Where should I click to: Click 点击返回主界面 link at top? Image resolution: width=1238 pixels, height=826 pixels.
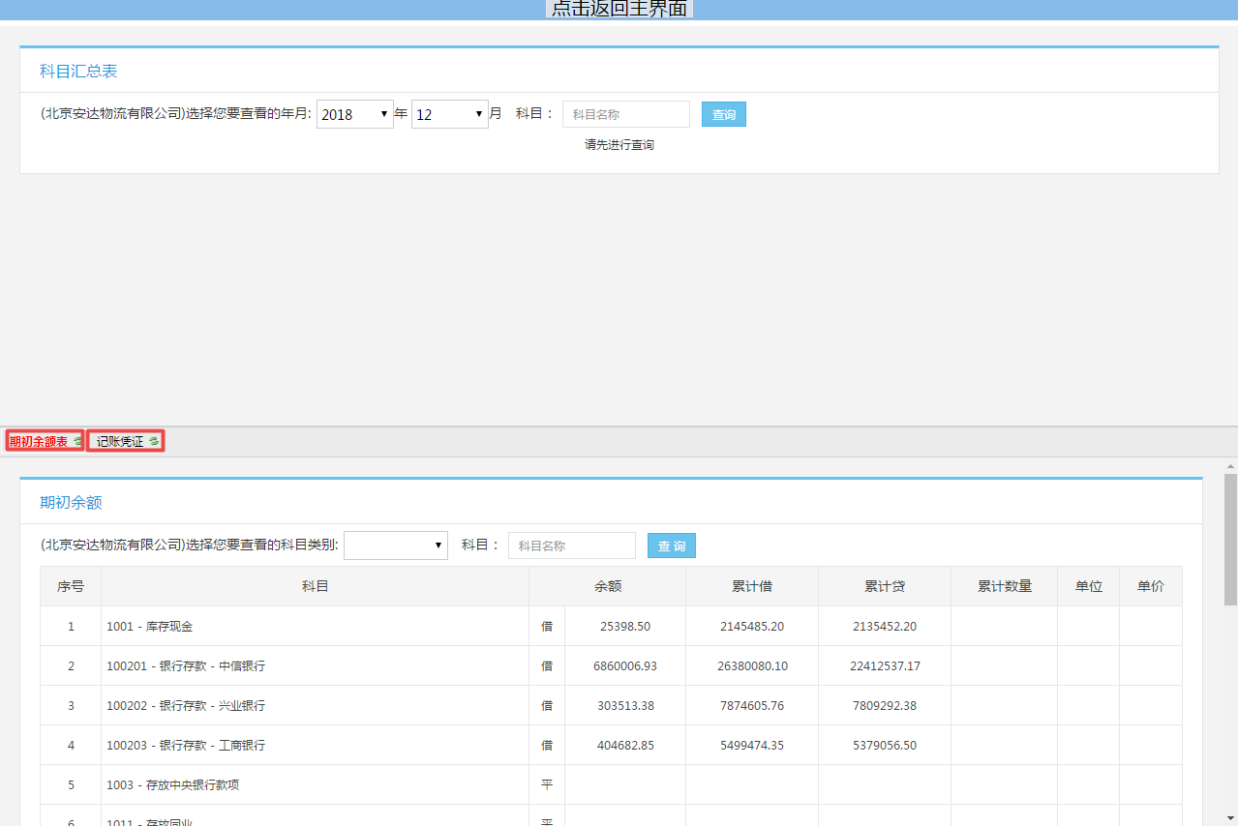(619, 9)
